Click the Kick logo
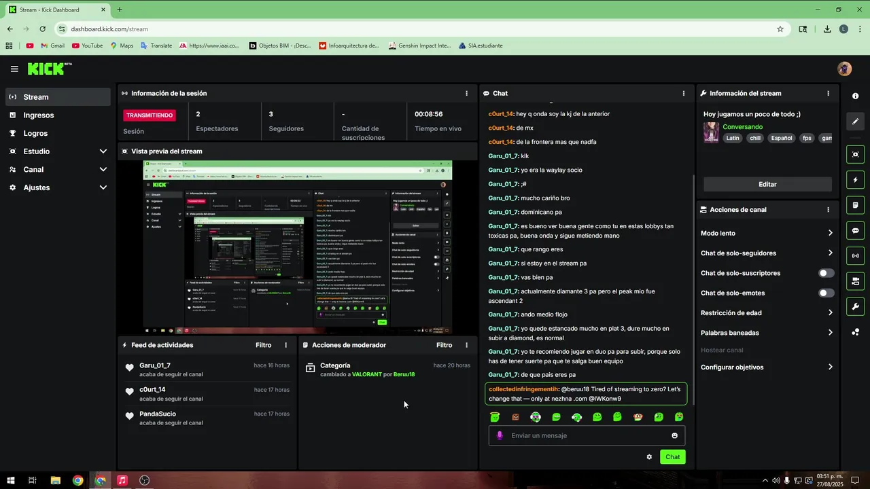 click(49, 69)
